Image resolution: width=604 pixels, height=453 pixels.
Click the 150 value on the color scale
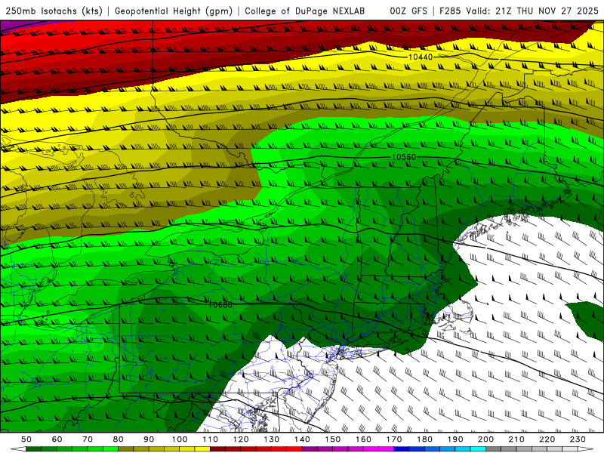click(x=333, y=439)
